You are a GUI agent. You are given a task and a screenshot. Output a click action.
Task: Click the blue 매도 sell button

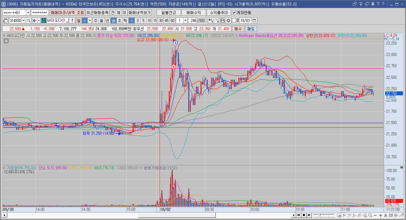(251, 29)
